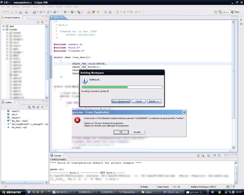The width and height of the screenshot is (244, 195).
Task: Open the Refactor menu
Action: point(16,6)
